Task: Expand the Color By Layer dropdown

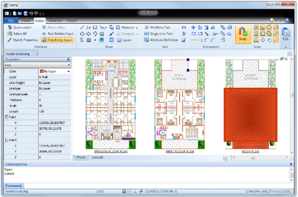Action: click(x=55, y=71)
